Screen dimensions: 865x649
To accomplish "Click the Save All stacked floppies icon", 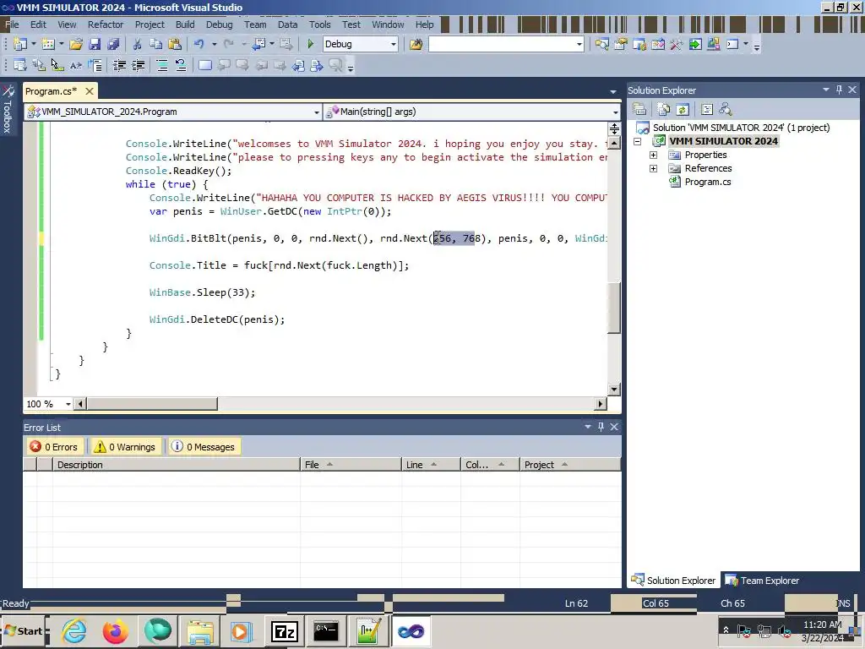I will point(114,44).
